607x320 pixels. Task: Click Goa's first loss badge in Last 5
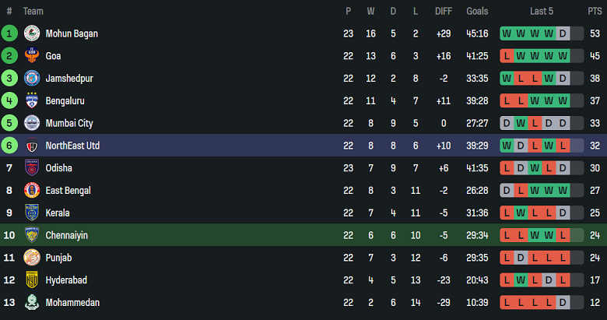(507, 56)
